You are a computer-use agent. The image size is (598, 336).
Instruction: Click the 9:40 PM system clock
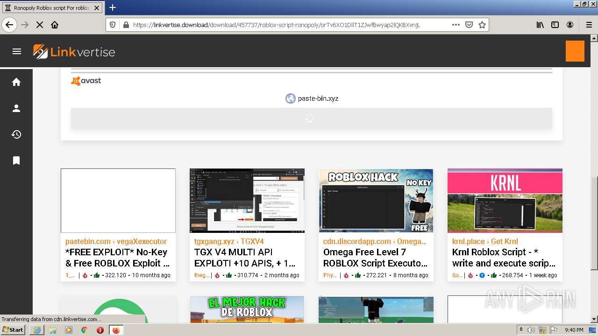pyautogui.click(x=574, y=330)
